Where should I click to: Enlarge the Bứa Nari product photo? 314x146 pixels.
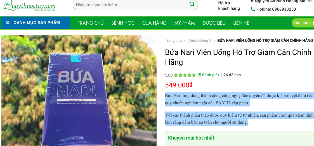[x=79, y=91]
